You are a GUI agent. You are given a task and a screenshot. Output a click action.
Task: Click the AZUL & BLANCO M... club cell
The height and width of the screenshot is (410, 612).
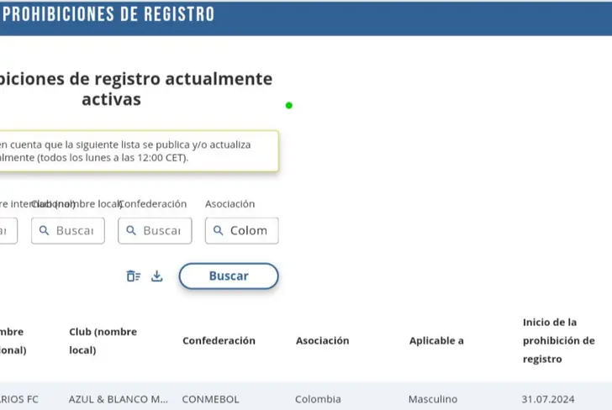click(119, 399)
